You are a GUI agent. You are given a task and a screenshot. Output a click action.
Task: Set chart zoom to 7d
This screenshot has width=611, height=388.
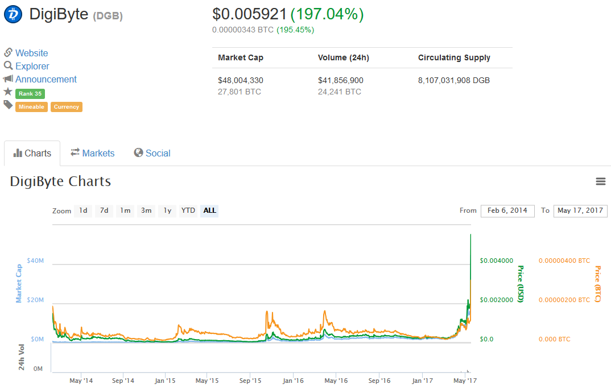coord(104,210)
